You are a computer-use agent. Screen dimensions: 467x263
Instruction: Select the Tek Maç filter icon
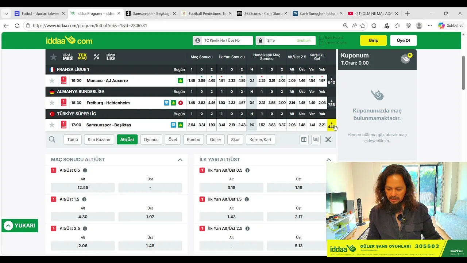click(82, 57)
